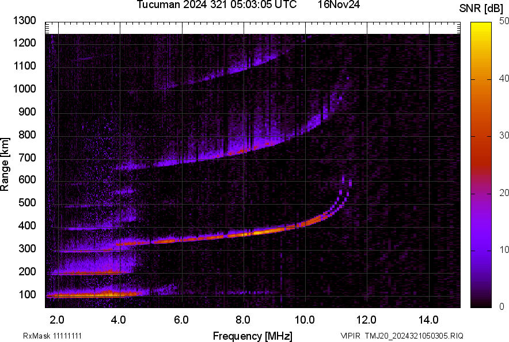Click the 'VIPIR TMJ20_2024321050305.RIQ' file label

coord(402,336)
